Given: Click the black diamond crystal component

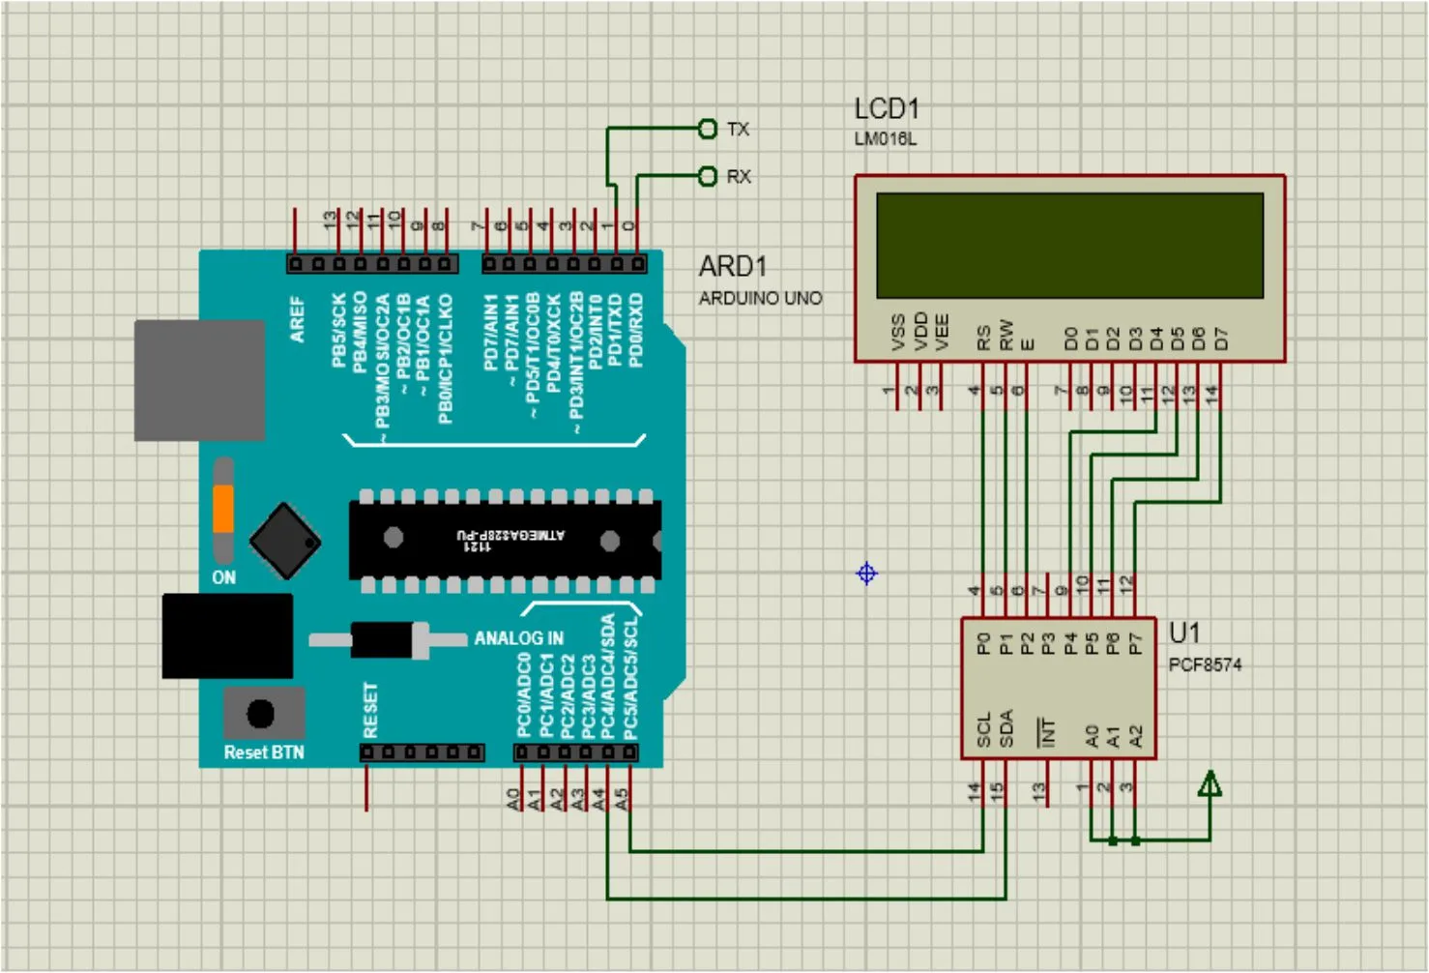Looking at the screenshot, I should tap(285, 541).
